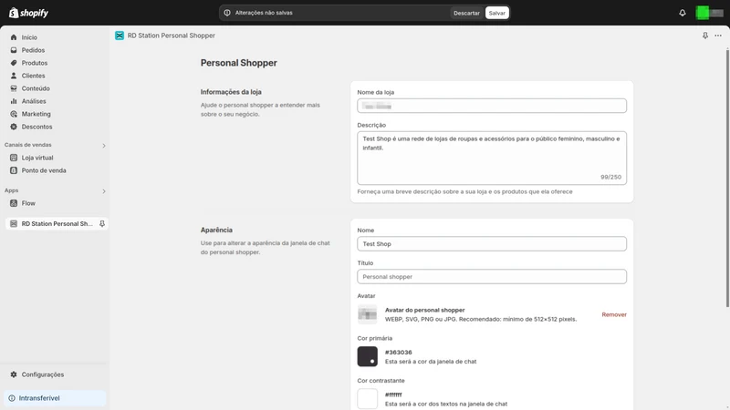Viewport: 730px width, 410px height.
Task: Open Descontos in sidebar
Action: coord(36,127)
